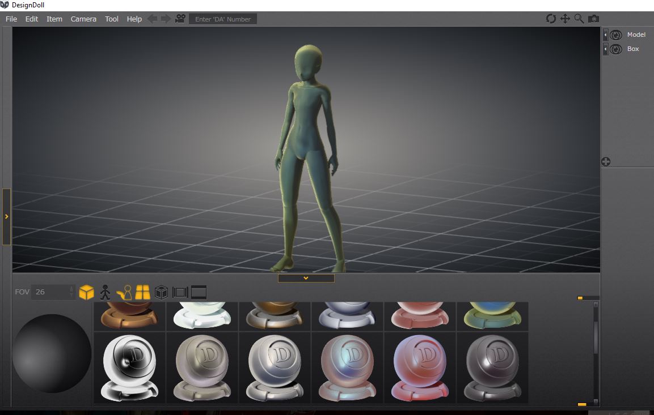
Task: Select the Box entry label
Action: pyautogui.click(x=632, y=49)
